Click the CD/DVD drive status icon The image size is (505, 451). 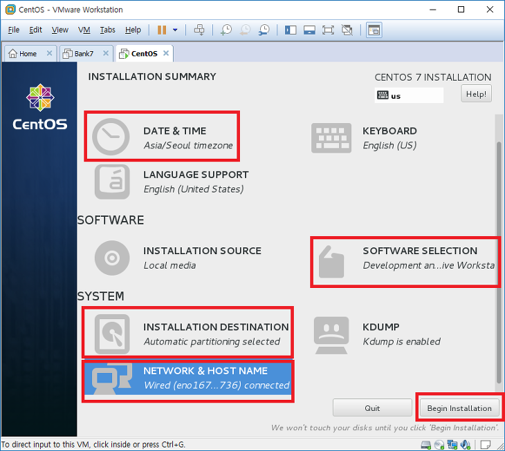pos(439,445)
